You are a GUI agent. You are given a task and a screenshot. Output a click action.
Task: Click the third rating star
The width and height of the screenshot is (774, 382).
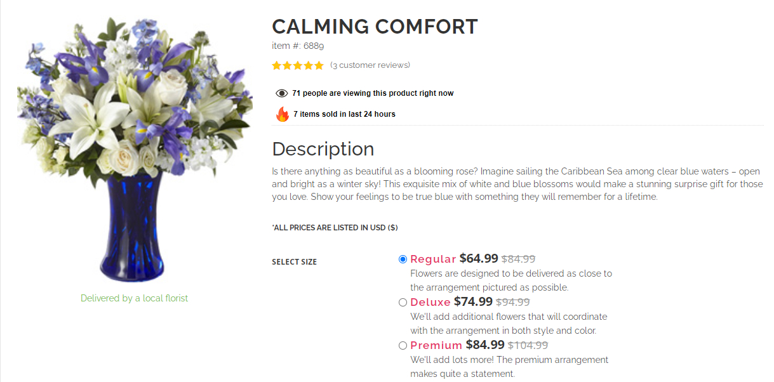tap(297, 65)
